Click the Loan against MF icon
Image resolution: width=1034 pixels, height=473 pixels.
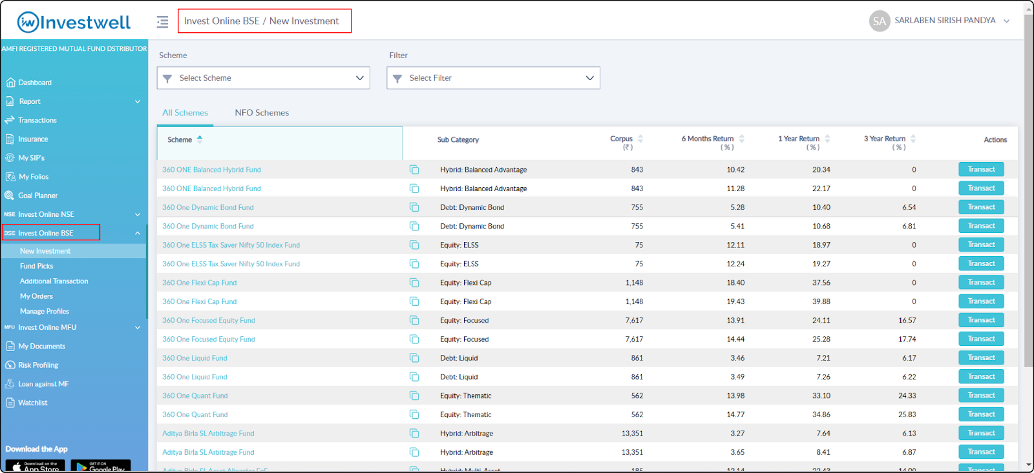[x=10, y=383]
